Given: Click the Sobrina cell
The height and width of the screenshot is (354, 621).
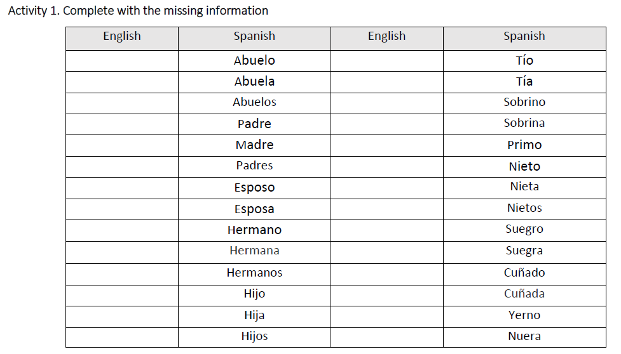Looking at the screenshot, I should [524, 124].
